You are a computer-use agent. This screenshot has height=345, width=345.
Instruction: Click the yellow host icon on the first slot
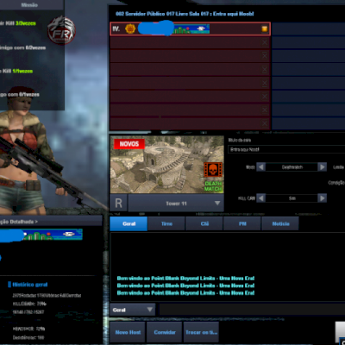(265, 28)
